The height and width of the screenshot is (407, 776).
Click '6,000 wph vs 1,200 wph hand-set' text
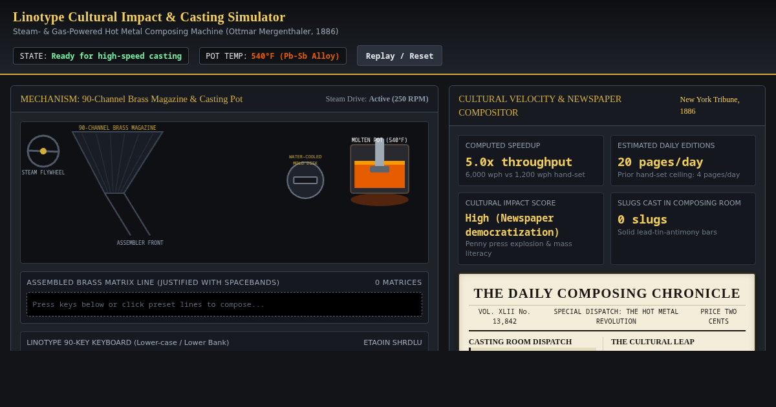(x=525, y=174)
